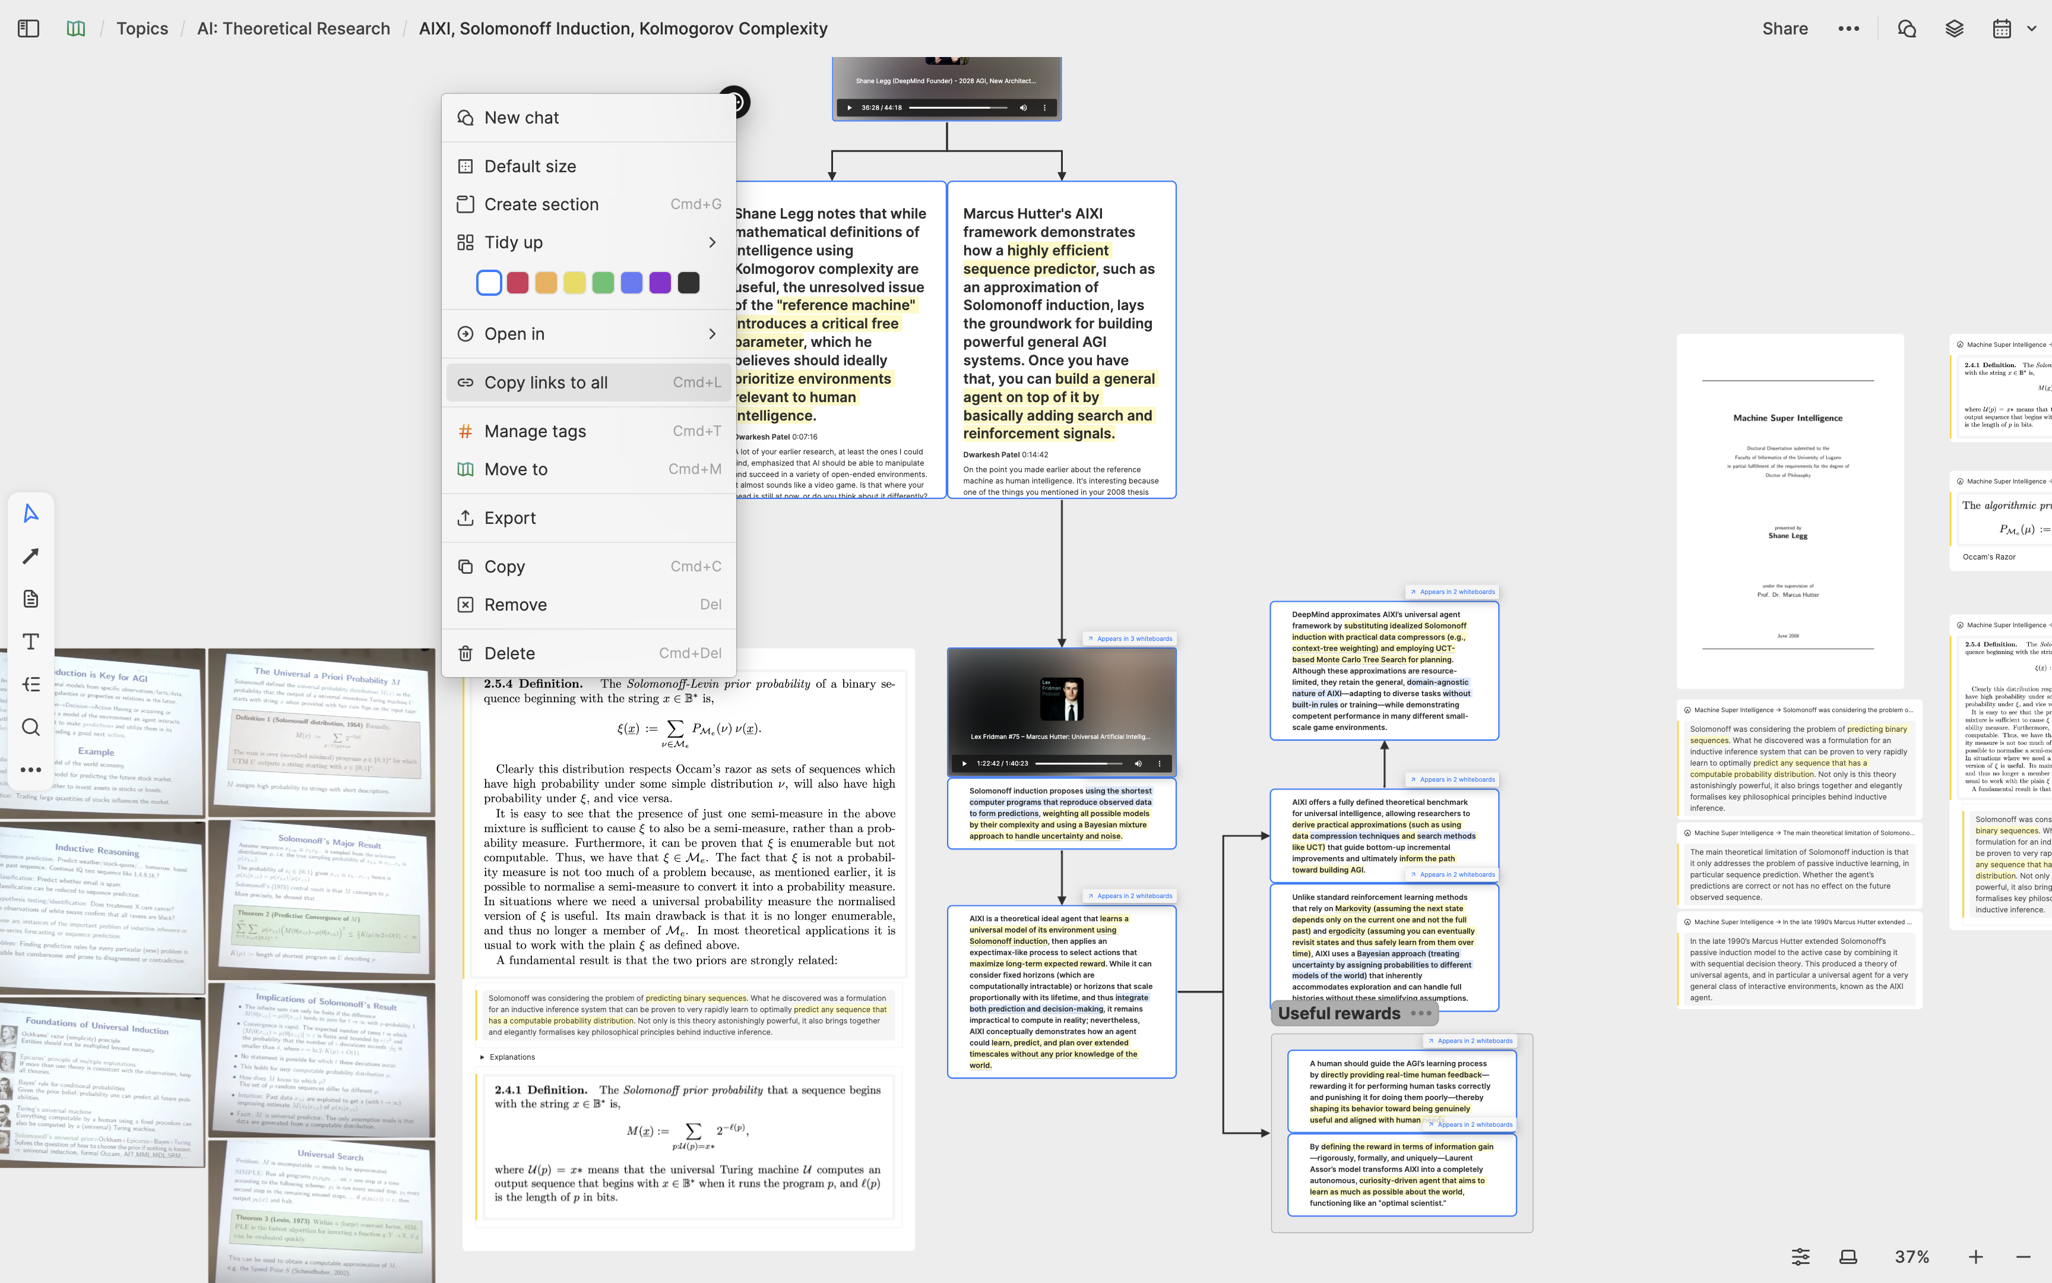
Task: Select the arrow connector tool
Action: pyautogui.click(x=30, y=556)
